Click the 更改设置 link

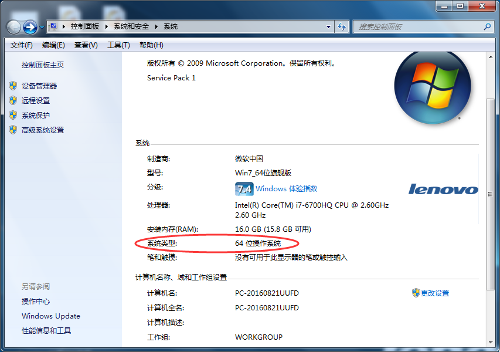[435, 293]
